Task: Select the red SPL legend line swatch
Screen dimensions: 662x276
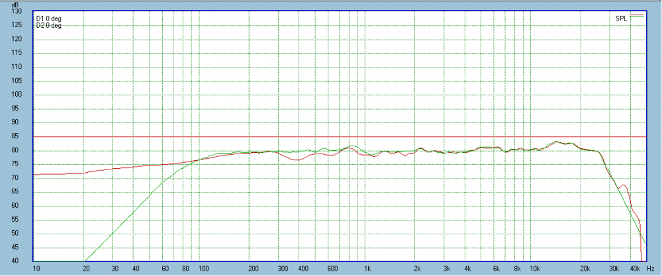Action: tap(636, 14)
